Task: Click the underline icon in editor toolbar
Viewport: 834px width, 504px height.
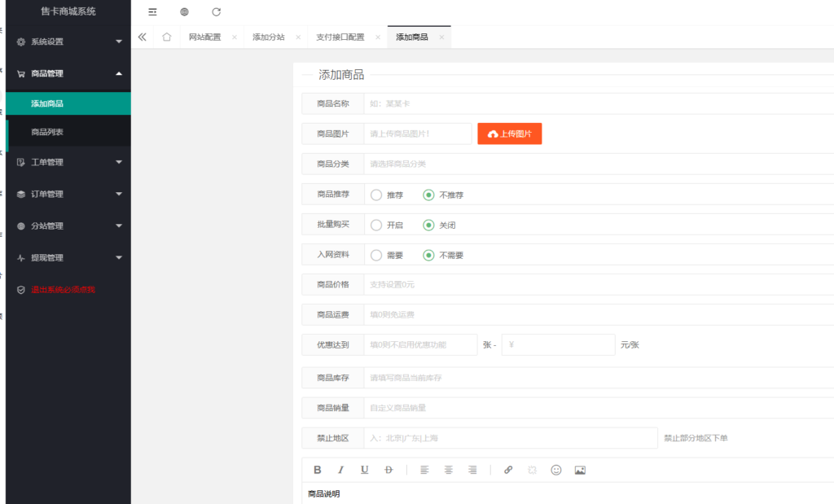Action: [x=364, y=470]
